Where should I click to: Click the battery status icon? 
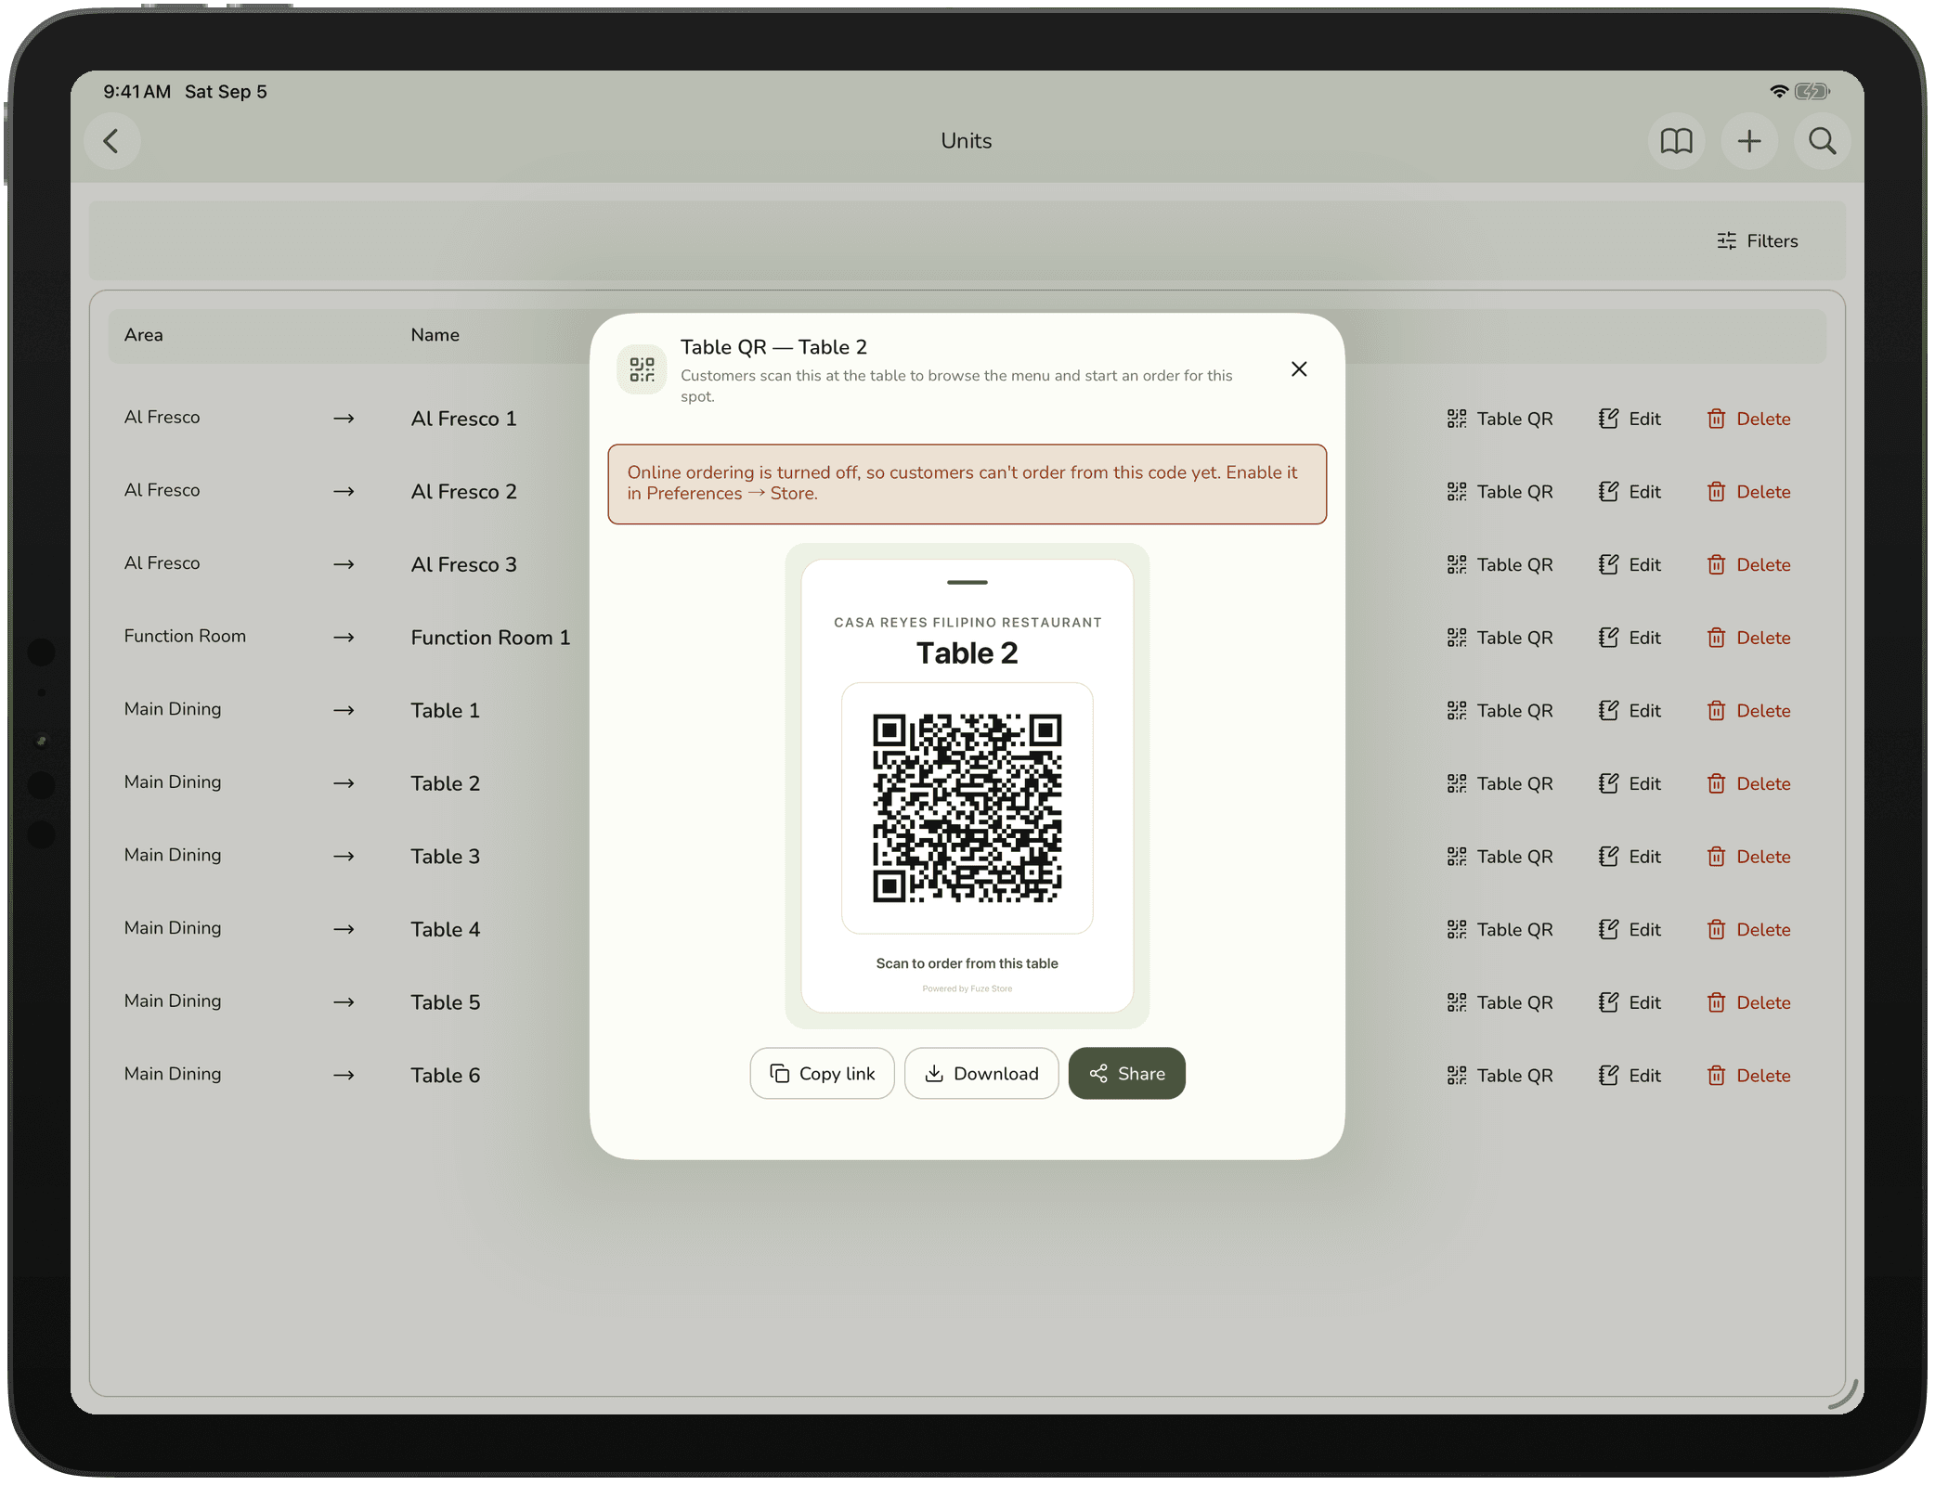pyautogui.click(x=1812, y=91)
